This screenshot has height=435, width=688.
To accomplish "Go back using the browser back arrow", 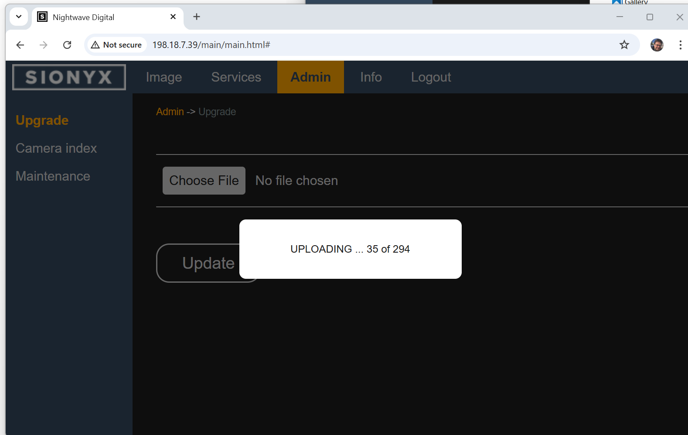I will [20, 45].
